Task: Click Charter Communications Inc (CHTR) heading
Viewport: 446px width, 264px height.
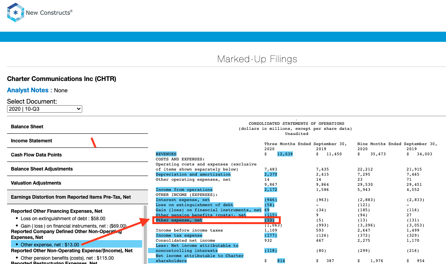Action: point(61,79)
